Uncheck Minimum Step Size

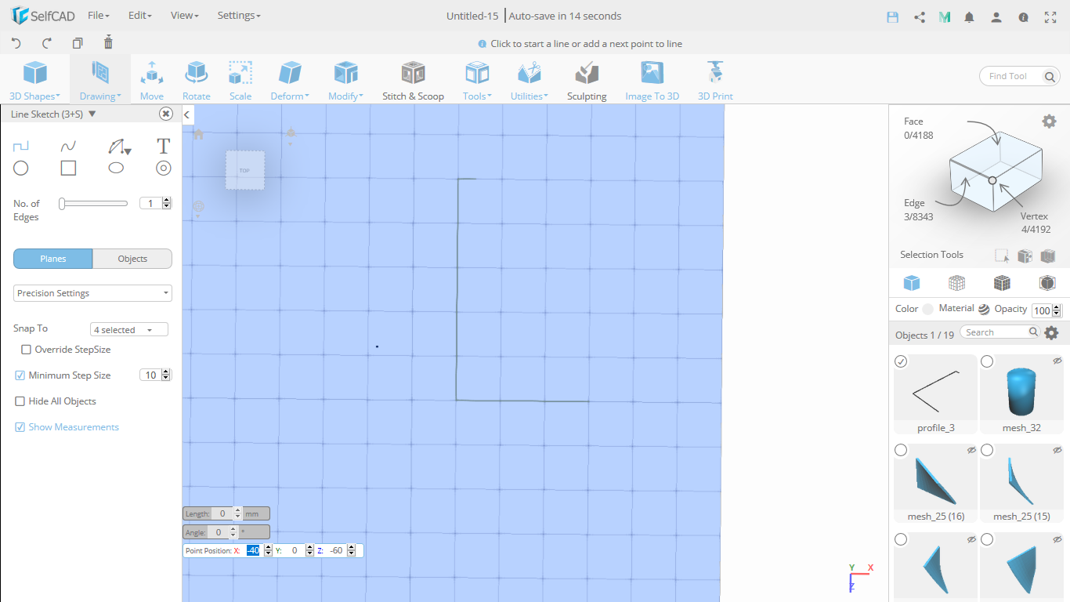pyautogui.click(x=20, y=375)
